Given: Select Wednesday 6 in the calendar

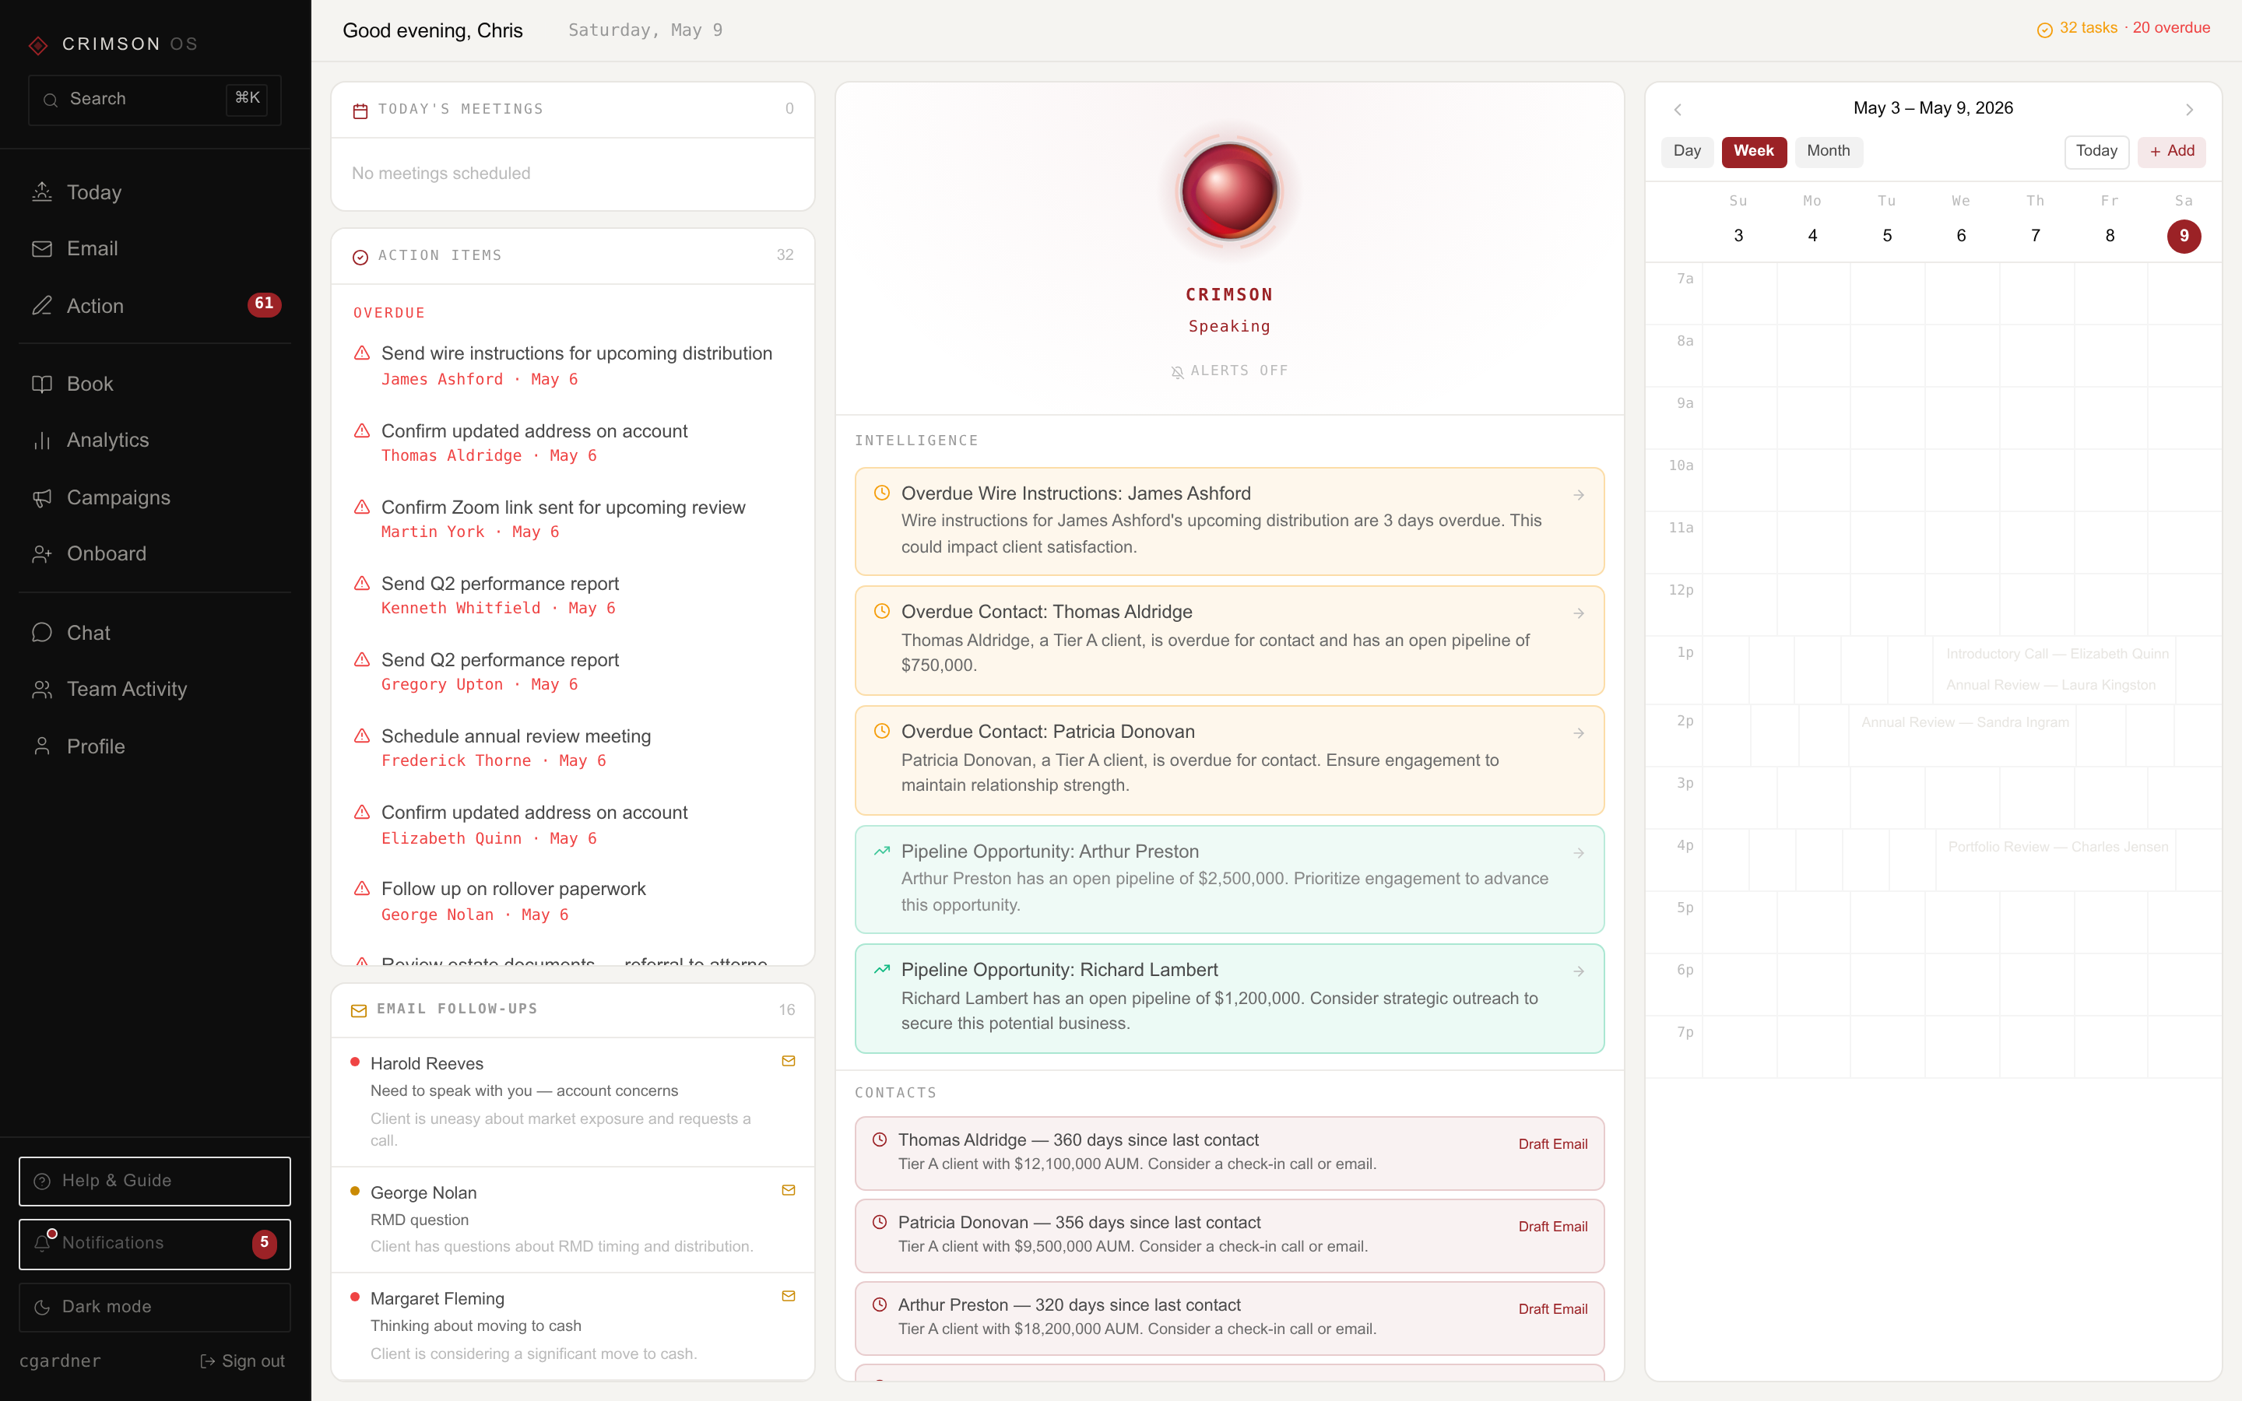Looking at the screenshot, I should [x=1961, y=235].
